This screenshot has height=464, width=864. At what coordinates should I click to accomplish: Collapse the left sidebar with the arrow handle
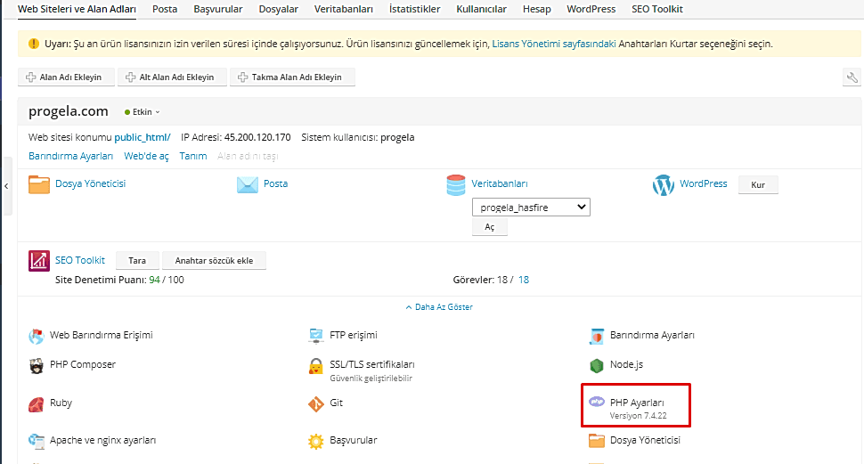click(6, 186)
